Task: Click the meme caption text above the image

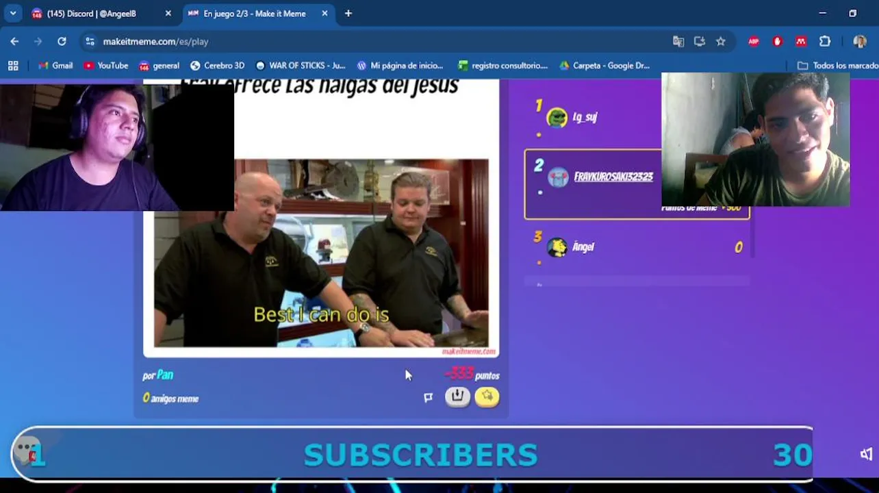Action: [319, 87]
